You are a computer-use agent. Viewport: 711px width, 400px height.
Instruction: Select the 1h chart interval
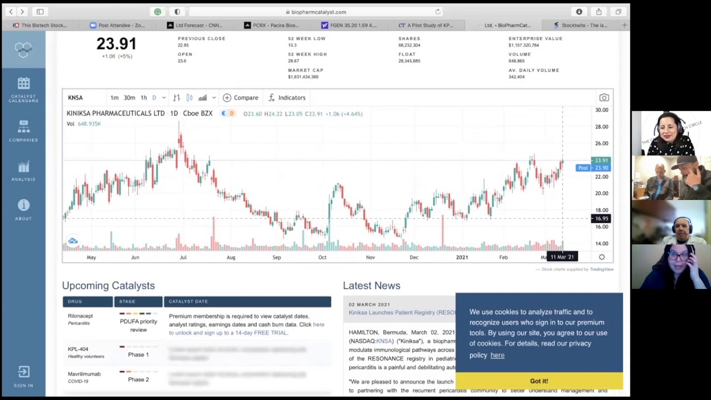tap(144, 98)
